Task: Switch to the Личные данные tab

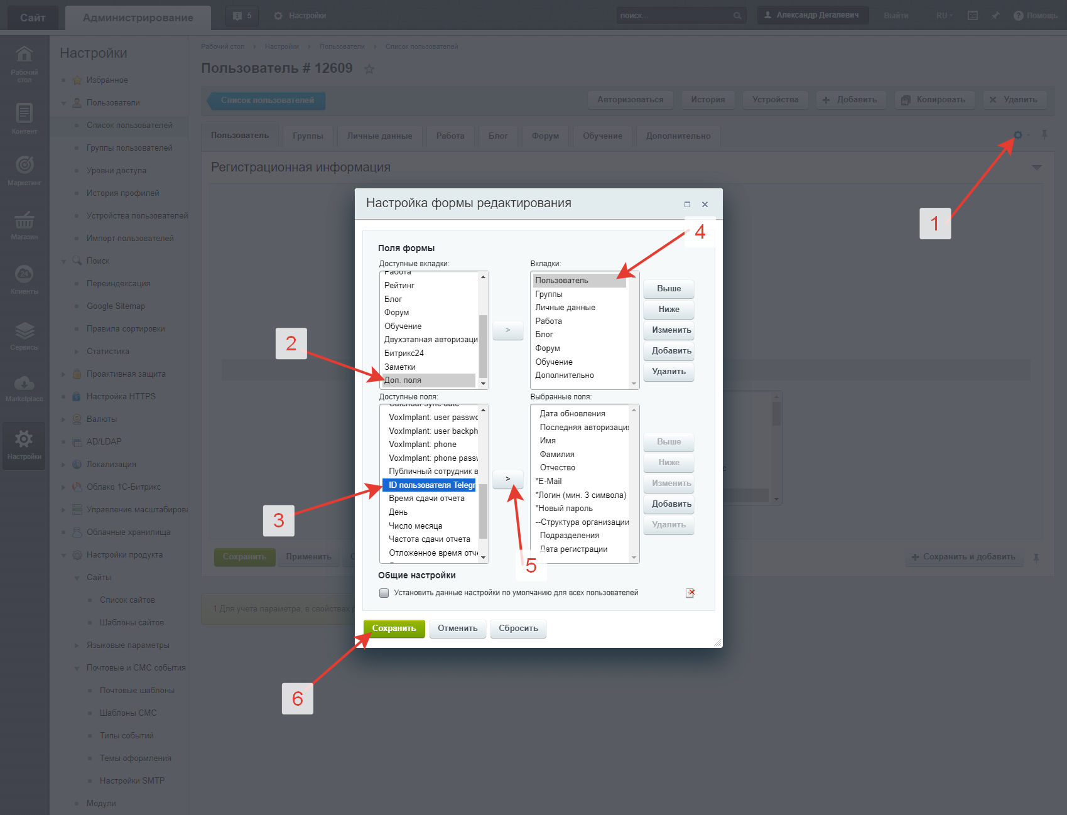Action: tap(380, 136)
